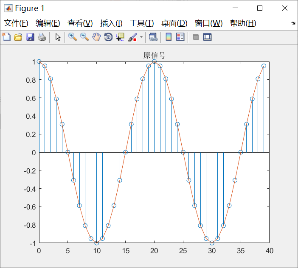Click the stem marker at the x=10 trough

pos(97,243)
